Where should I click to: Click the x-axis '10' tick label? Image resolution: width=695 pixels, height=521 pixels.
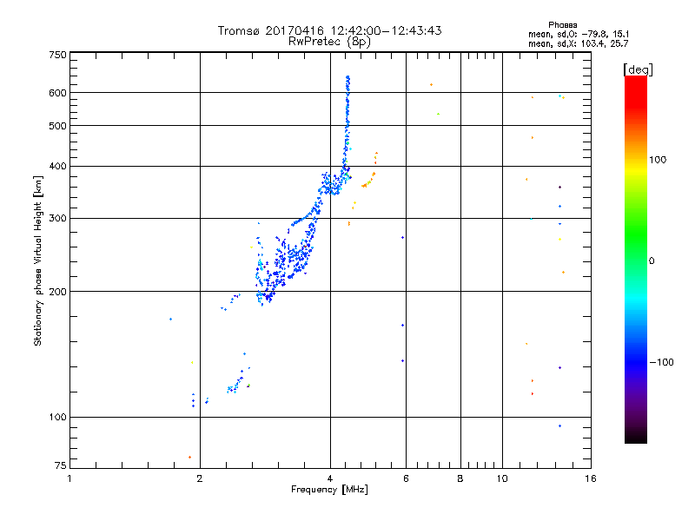pyautogui.click(x=502, y=478)
